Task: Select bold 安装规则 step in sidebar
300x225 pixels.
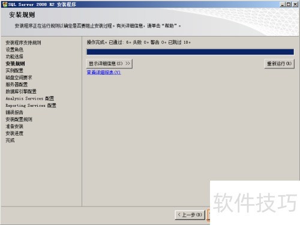Action: click(x=15, y=64)
